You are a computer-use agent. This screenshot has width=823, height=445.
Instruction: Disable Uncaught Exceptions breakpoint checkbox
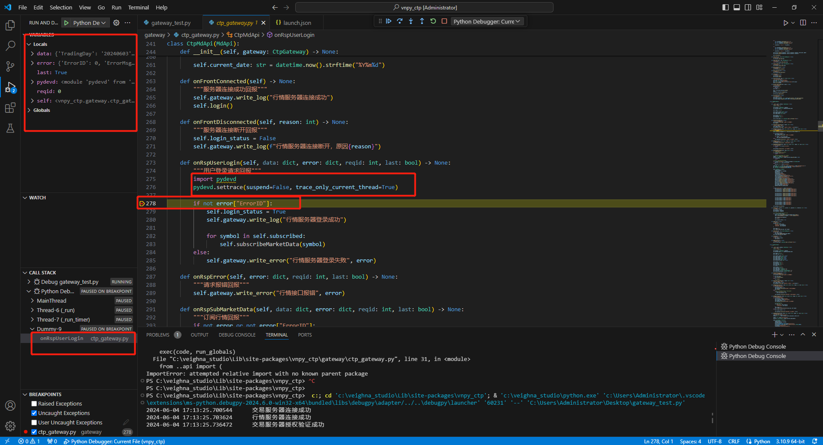(x=34, y=413)
